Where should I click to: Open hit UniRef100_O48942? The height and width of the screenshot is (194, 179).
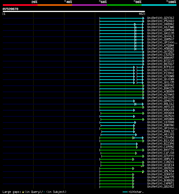[x=161, y=24]
